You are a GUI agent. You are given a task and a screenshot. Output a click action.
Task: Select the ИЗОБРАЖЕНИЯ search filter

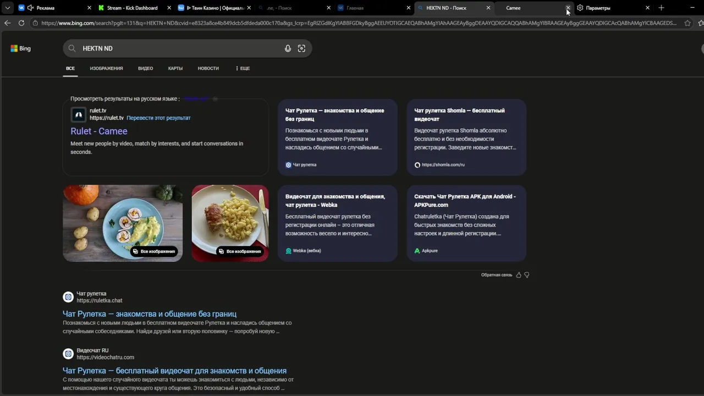pos(106,68)
